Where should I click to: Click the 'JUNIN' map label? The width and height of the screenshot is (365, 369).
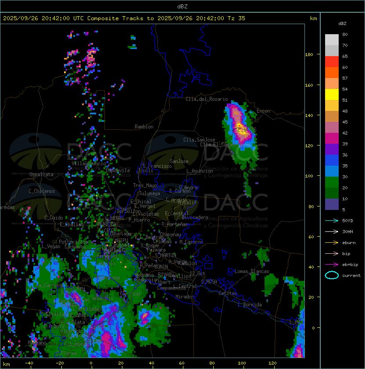161,266
